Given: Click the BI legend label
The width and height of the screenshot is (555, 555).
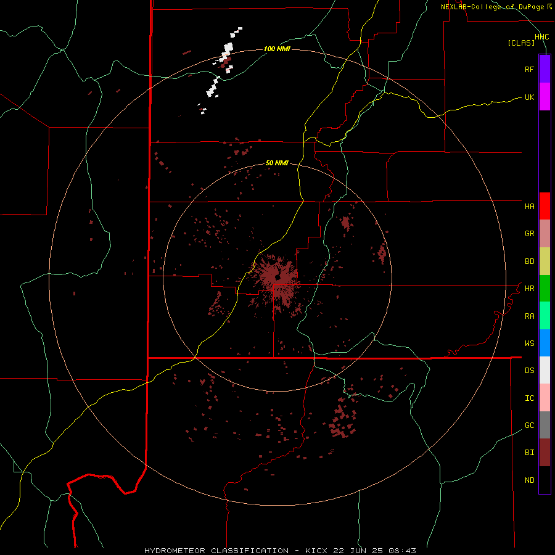Looking at the screenshot, I should (529, 453).
